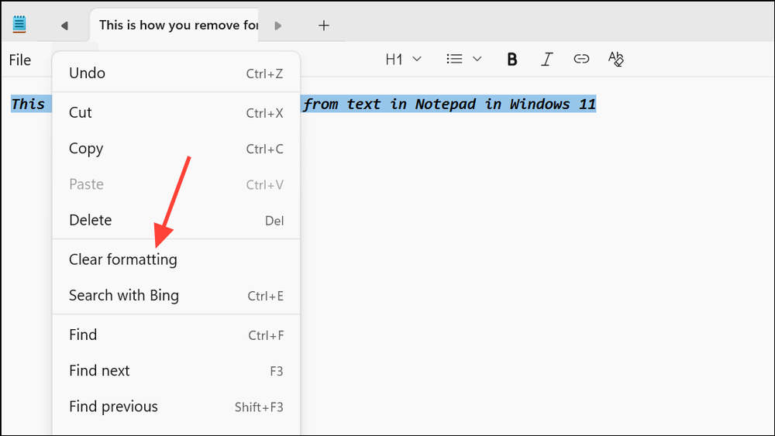
Task: Choose Undo in the edit menu
Action: point(176,73)
